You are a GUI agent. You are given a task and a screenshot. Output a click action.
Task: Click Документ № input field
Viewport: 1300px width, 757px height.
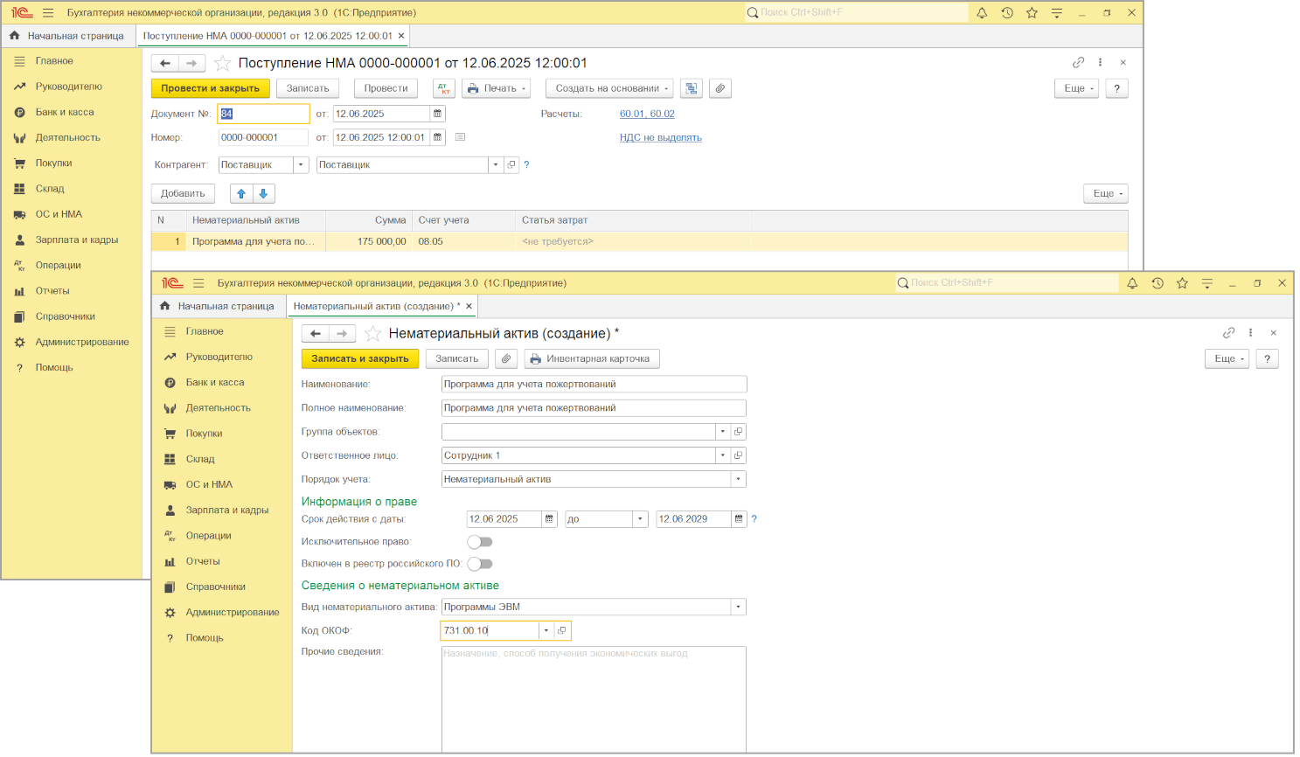click(263, 114)
